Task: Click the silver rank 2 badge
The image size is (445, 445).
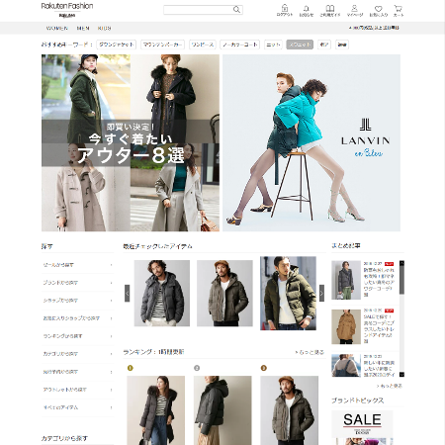Action: pyautogui.click(x=197, y=368)
